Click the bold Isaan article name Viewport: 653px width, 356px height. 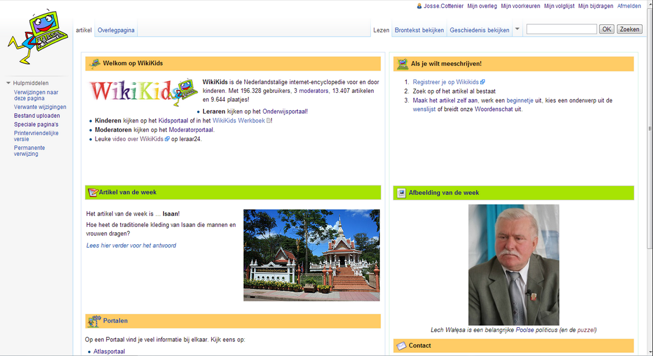click(x=170, y=214)
